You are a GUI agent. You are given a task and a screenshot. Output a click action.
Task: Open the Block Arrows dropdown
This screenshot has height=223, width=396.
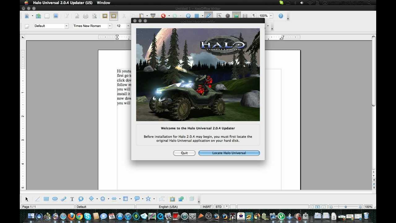[120, 199]
